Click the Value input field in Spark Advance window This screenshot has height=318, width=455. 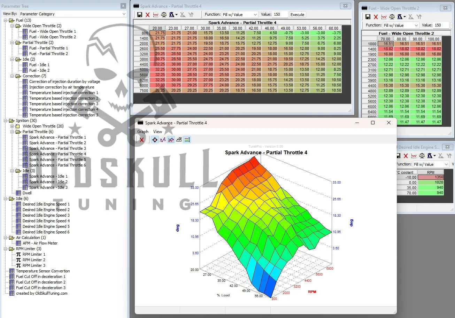click(x=280, y=15)
